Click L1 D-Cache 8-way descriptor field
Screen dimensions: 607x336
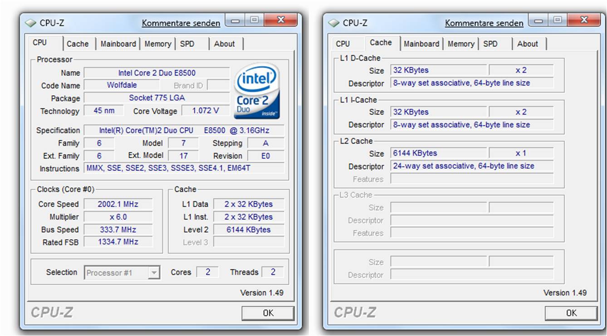coord(472,83)
